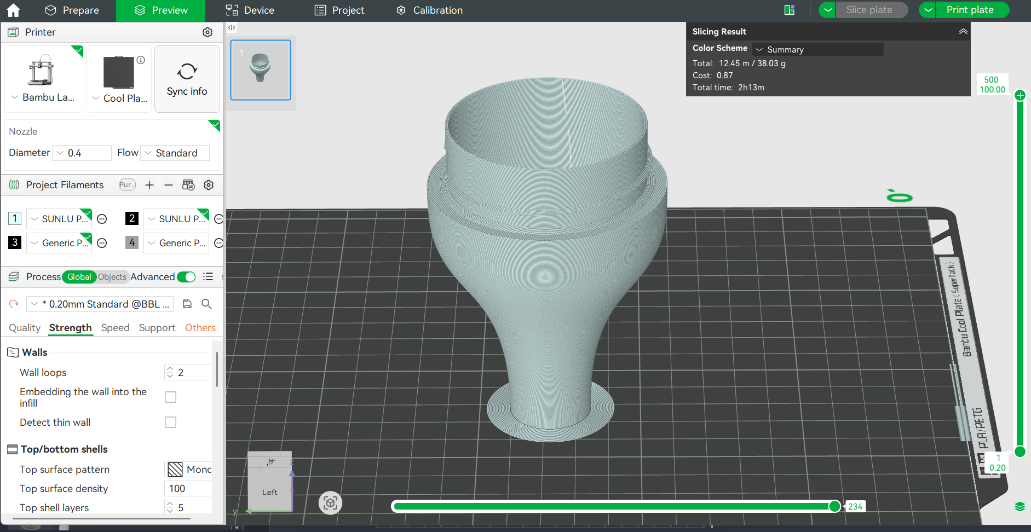The height and width of the screenshot is (532, 1031).
Task: Open filament 2 SUNLU preset dropdown
Action: click(176, 219)
